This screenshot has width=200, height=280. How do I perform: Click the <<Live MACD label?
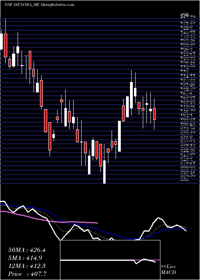pyautogui.click(x=168, y=270)
